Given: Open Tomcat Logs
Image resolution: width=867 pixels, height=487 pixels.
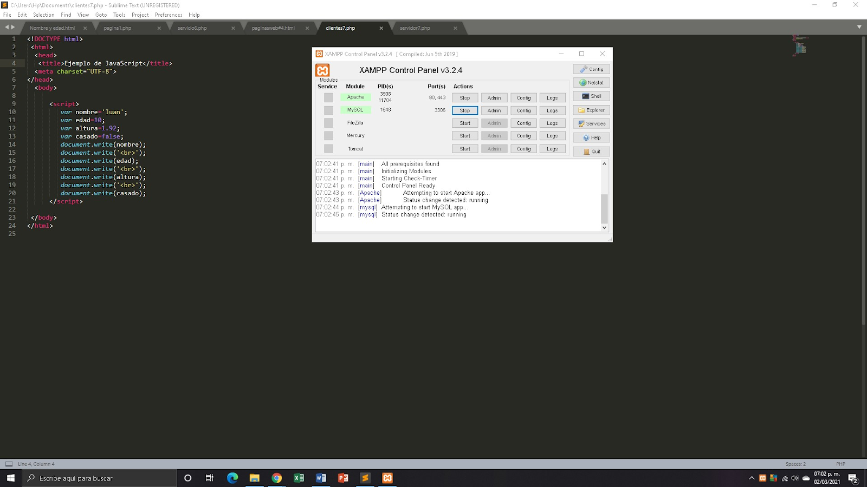Looking at the screenshot, I should click(552, 149).
